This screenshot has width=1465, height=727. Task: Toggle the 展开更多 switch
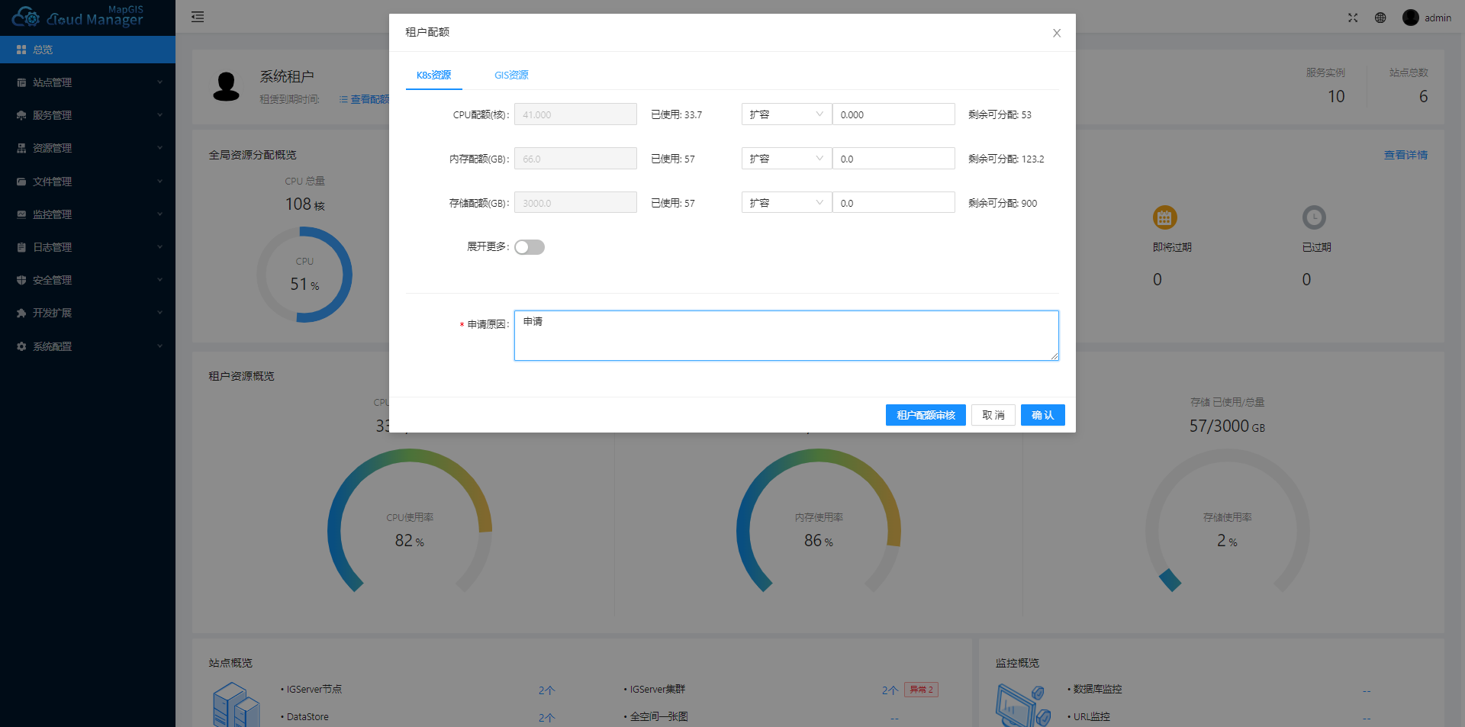530,247
